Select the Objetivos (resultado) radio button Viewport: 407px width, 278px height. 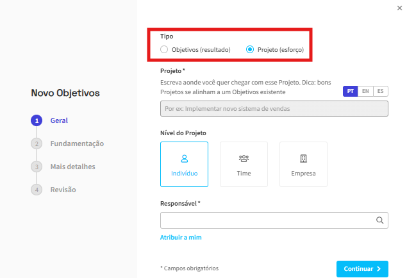click(164, 49)
